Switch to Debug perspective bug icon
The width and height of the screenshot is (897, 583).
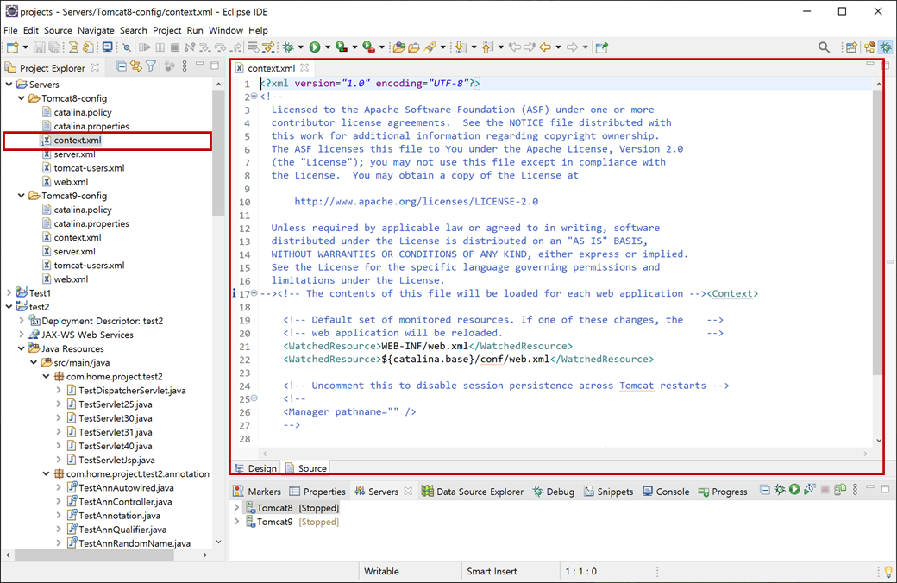pos(886,47)
